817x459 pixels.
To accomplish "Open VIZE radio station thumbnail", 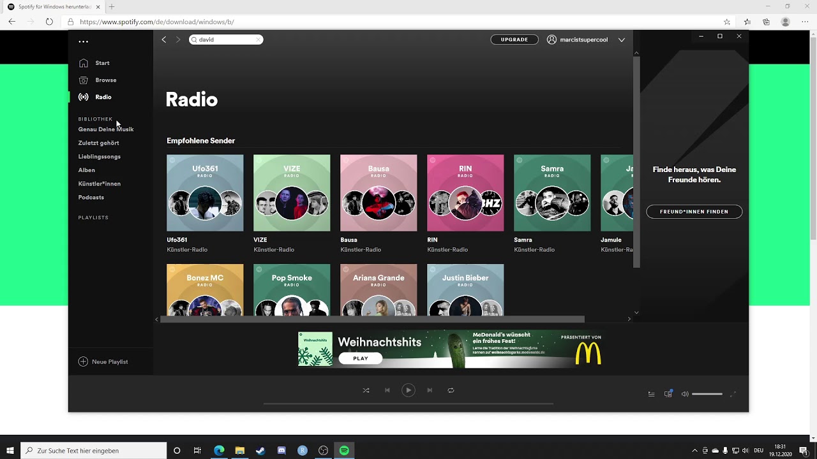I will 292,193.
